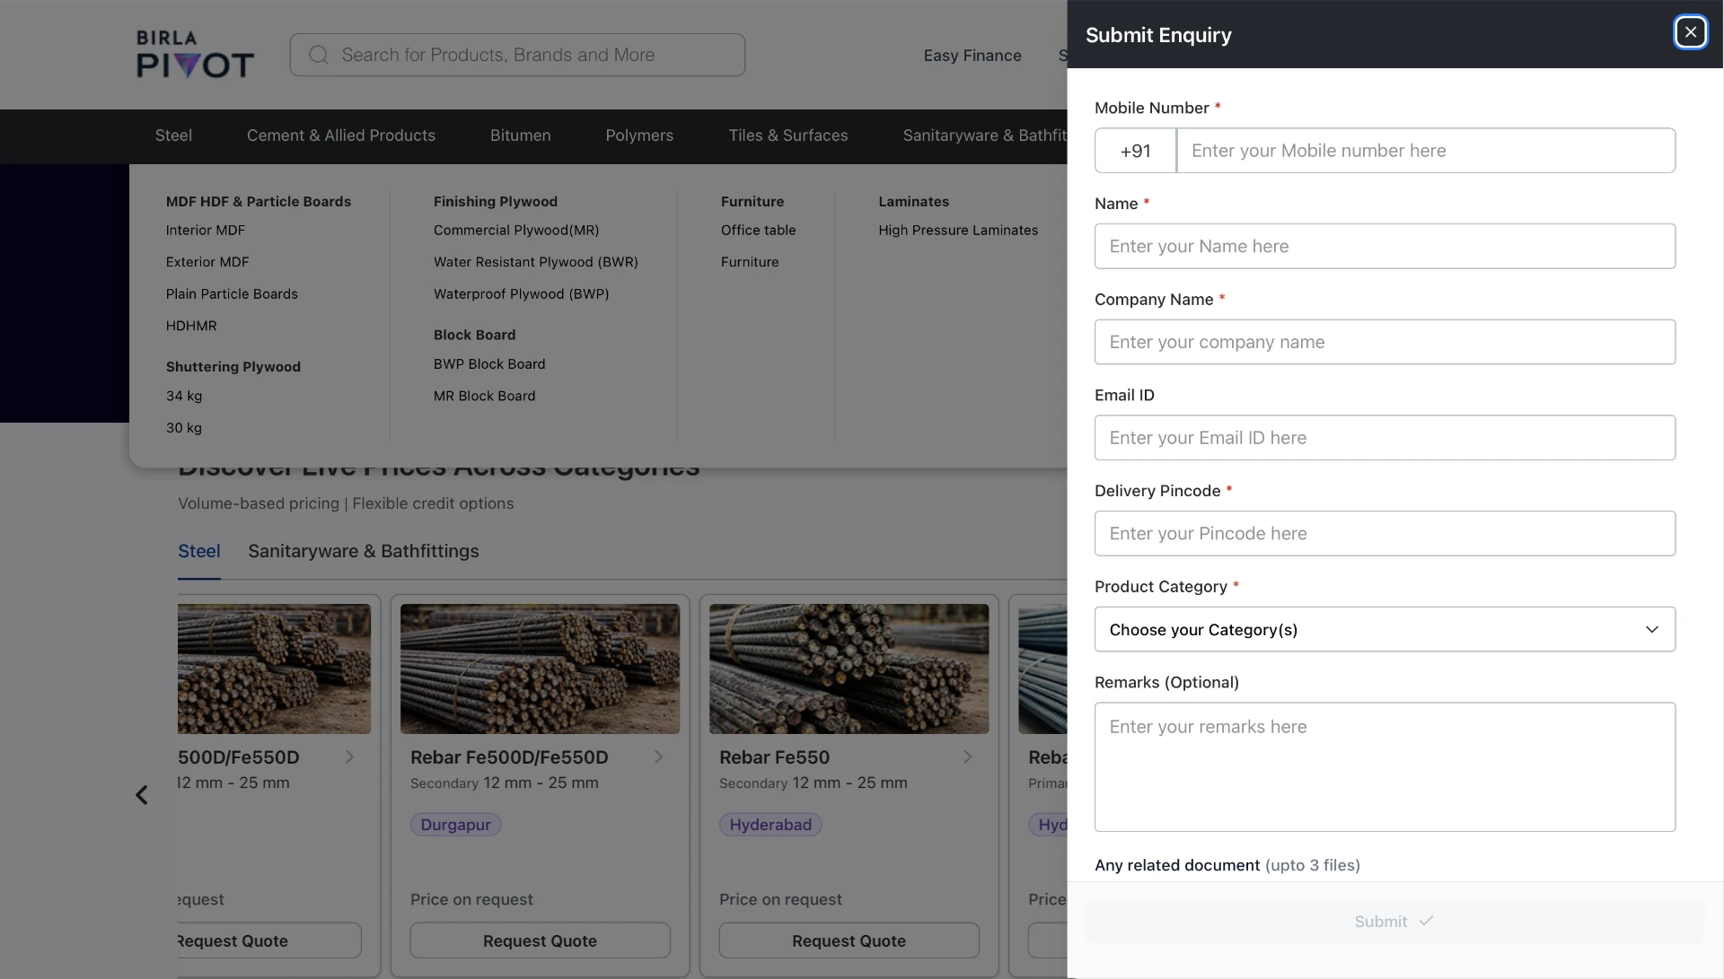Choose Waterproof Plywood (BWP)
1724x979 pixels.
click(522, 294)
